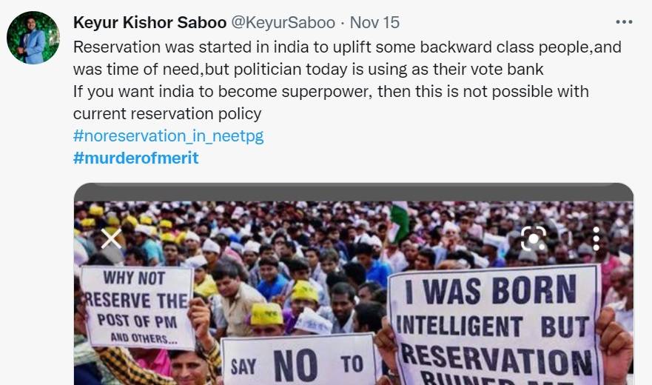Click the green flag in the crowd
652x385 pixels.
399,220
